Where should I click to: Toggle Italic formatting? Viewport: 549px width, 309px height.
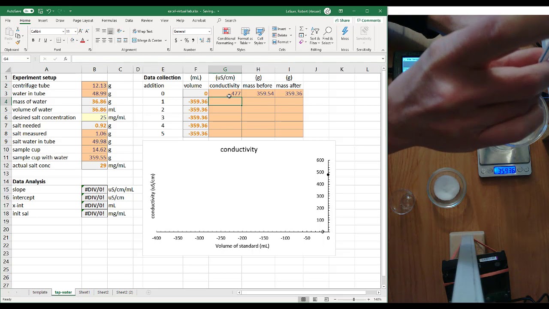pos(39,40)
